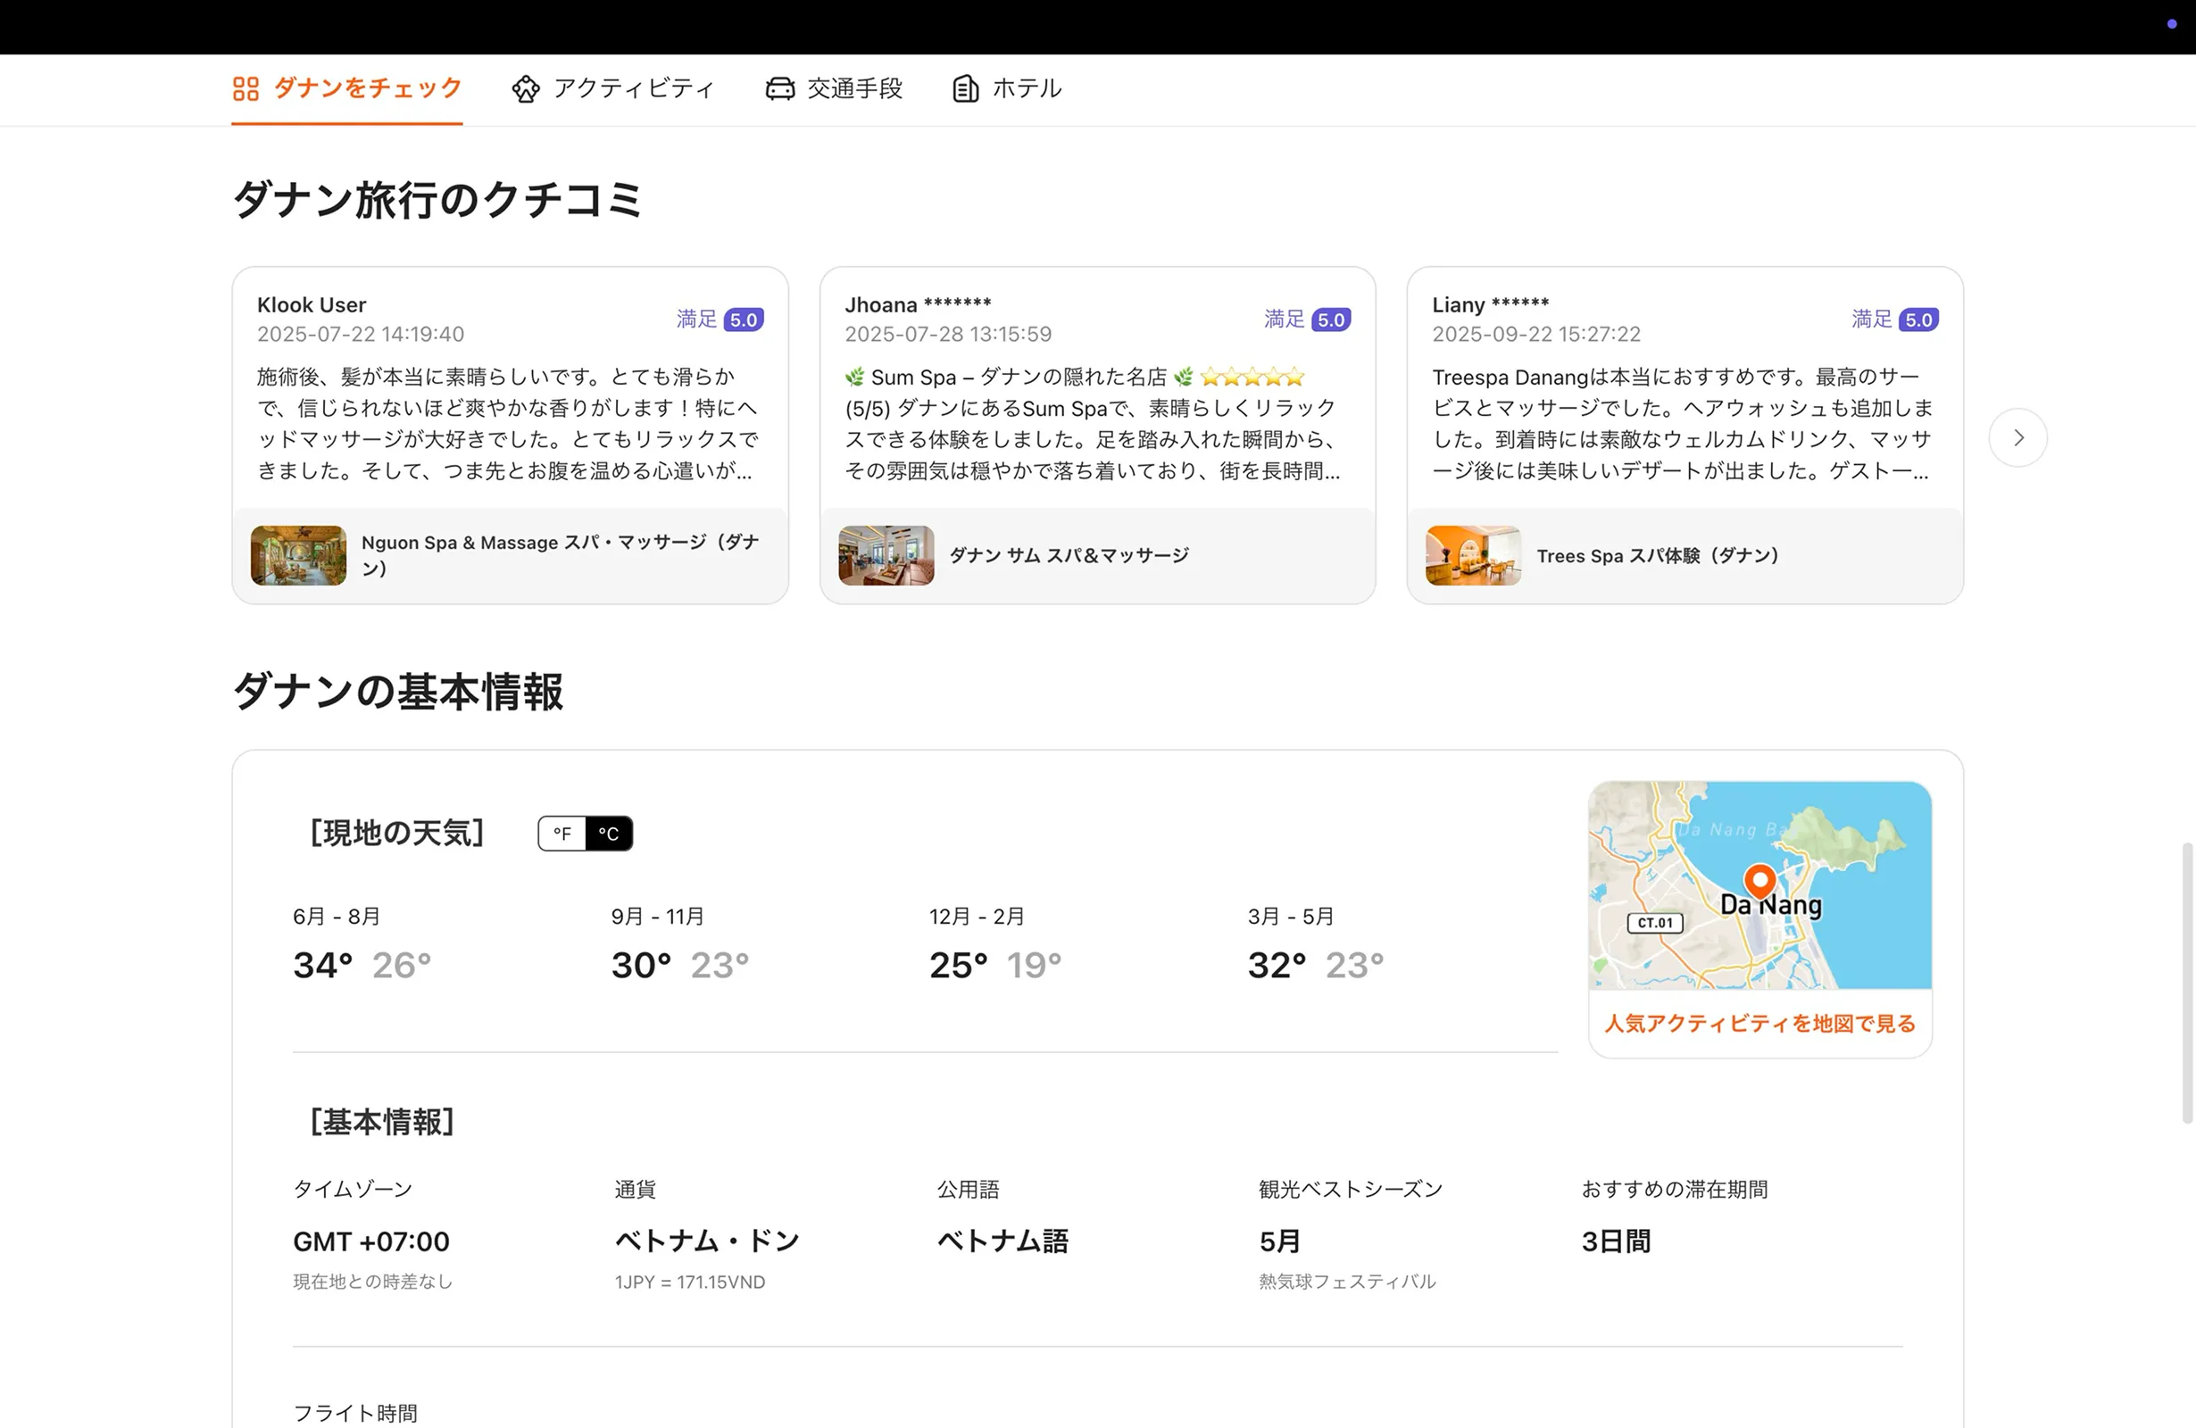Click the 34° high temperature value

tap(323, 965)
